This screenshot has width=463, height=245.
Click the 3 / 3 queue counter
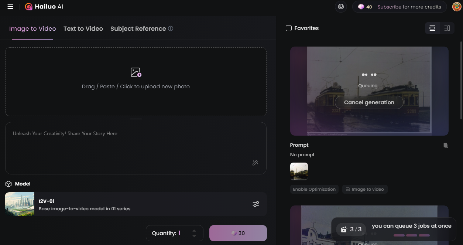(351, 229)
